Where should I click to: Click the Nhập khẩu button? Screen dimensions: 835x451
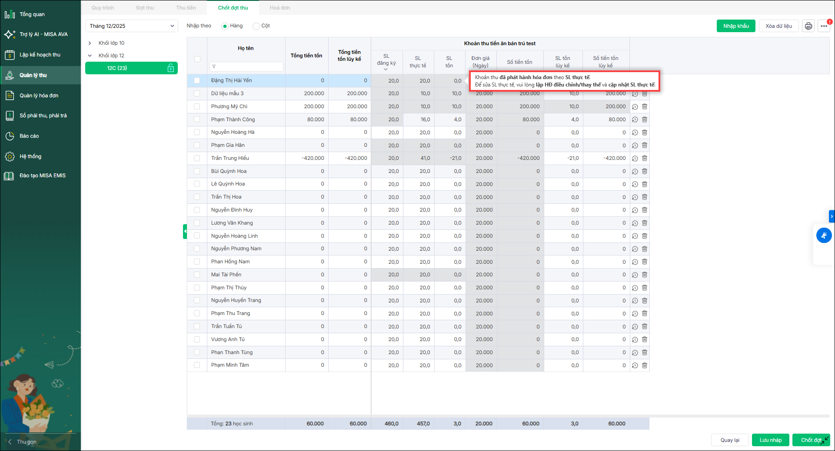point(735,26)
